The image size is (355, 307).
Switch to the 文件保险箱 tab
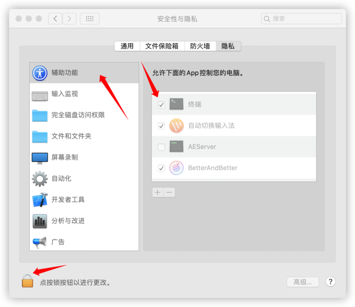(x=162, y=46)
